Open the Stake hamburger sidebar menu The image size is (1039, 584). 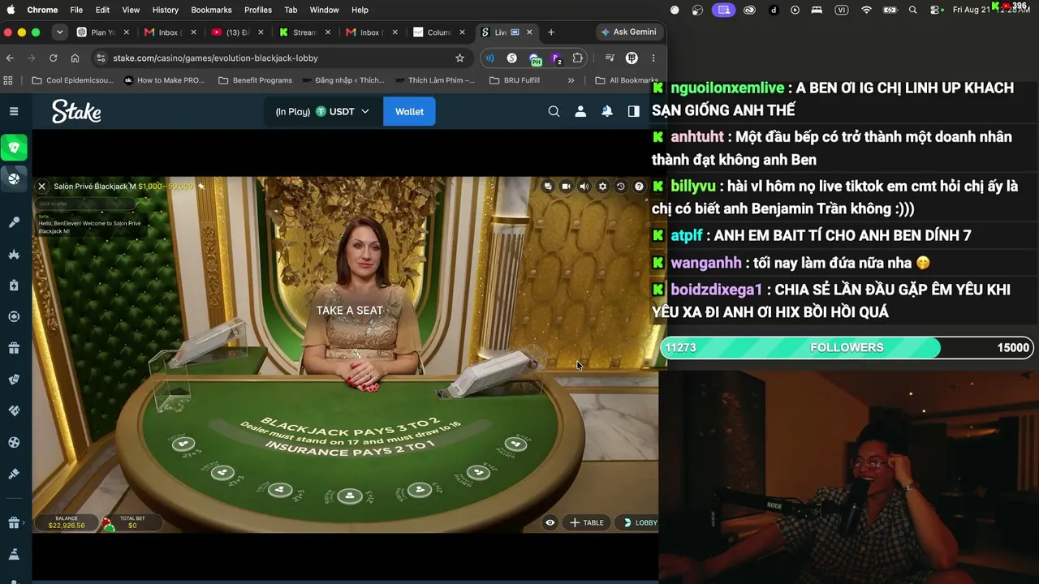point(14,111)
